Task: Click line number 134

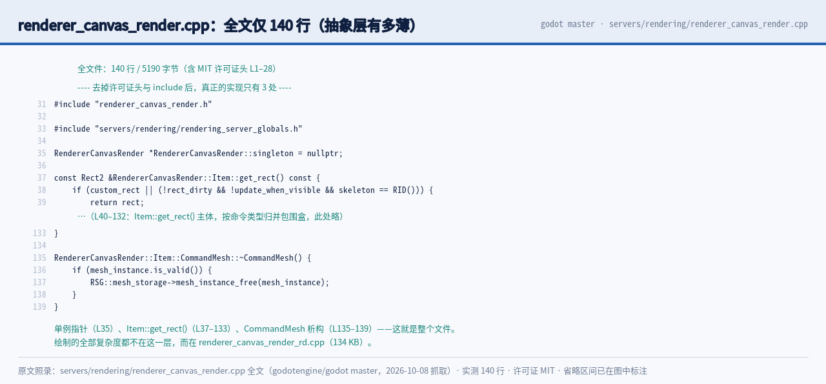Action: 39,246
